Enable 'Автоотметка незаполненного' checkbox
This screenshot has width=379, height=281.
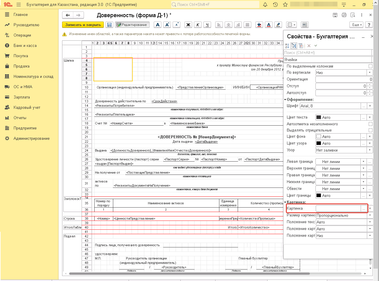click(370, 124)
